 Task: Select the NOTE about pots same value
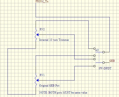pyautogui.click(x=63, y=92)
